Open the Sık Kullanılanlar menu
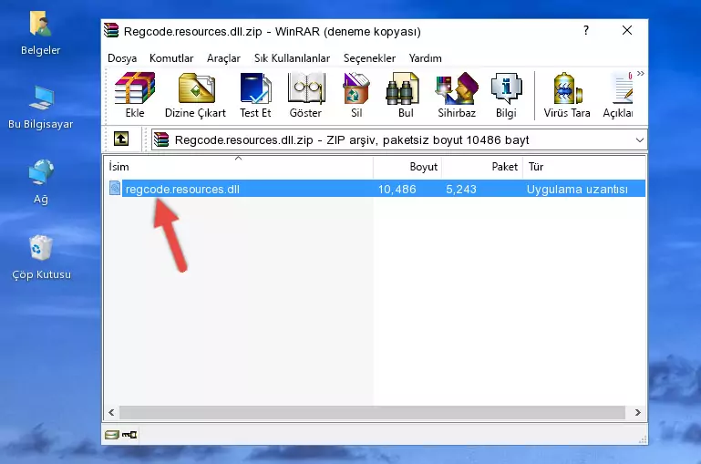 (x=292, y=58)
